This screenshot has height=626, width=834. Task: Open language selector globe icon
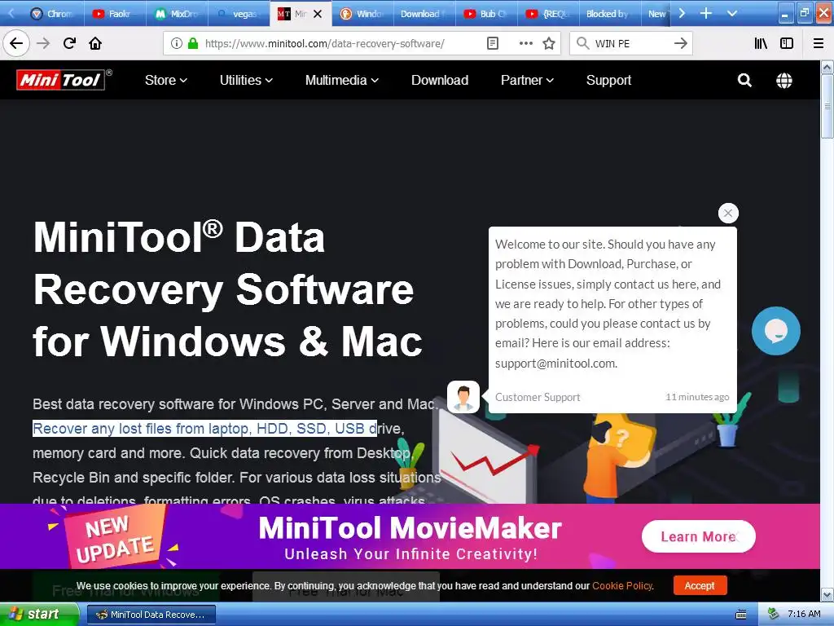coord(784,81)
